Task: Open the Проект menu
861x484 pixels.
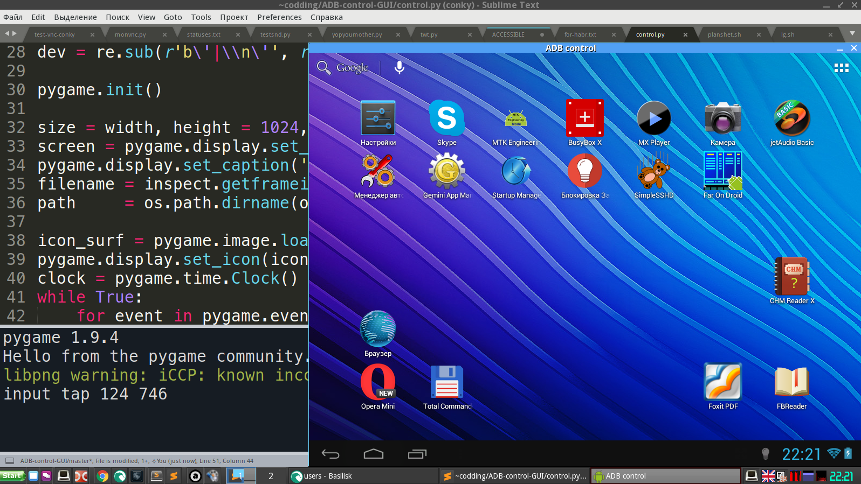Action: (234, 17)
